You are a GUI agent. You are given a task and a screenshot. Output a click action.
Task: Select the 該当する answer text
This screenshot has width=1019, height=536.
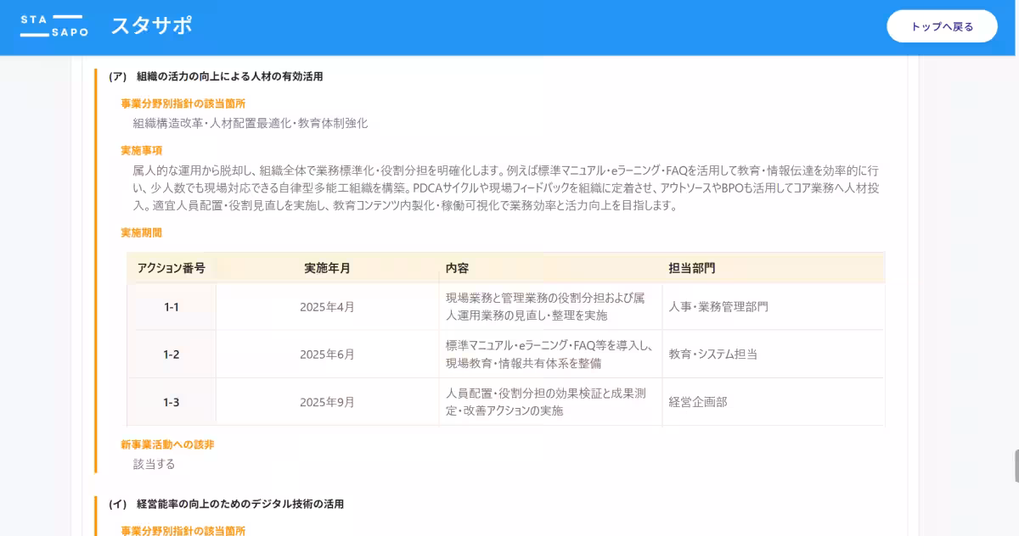click(156, 464)
